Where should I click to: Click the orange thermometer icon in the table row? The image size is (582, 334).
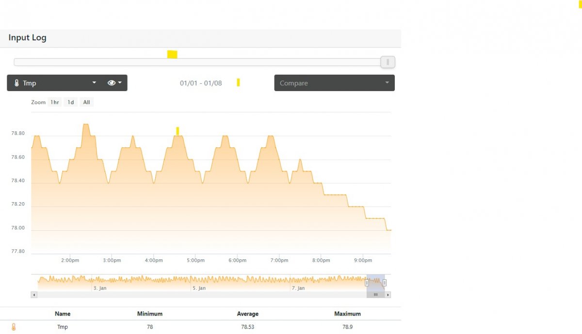pyautogui.click(x=14, y=327)
